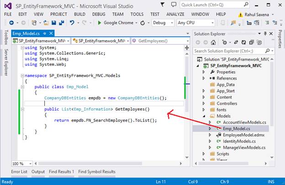285x185 pixels.
Task: Expand the References node
Action: [204, 78]
